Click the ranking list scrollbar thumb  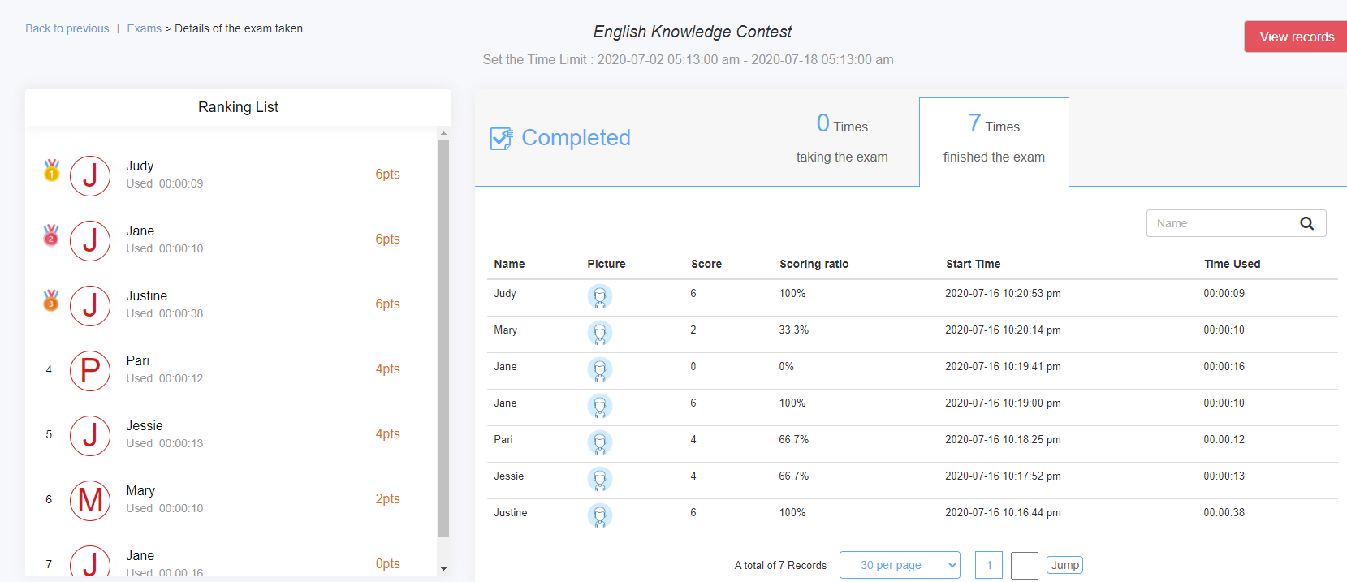tap(443, 338)
